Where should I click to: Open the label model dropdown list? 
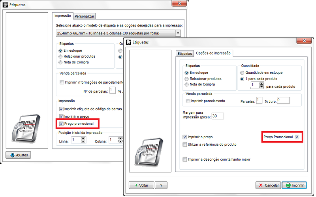[178, 34]
